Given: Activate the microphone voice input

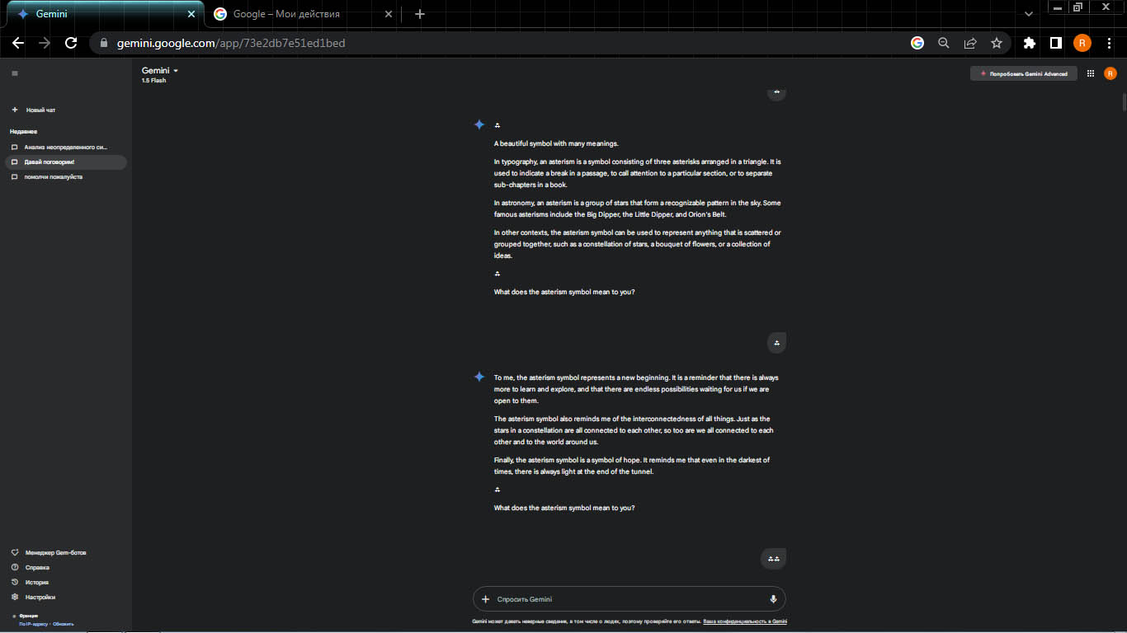Looking at the screenshot, I should click(773, 599).
